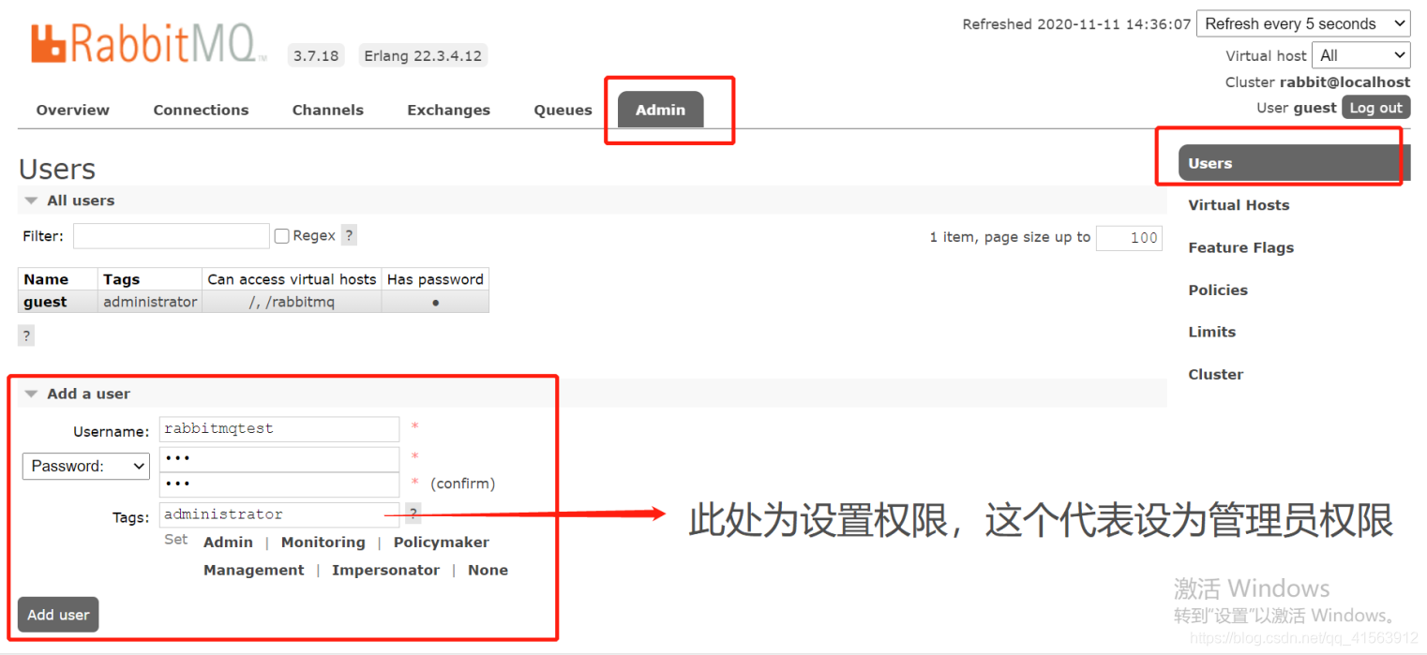Click the administrator tag cell
The width and height of the screenshot is (1427, 655).
tap(150, 302)
